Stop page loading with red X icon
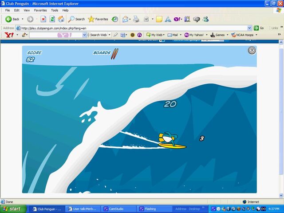 point(43,19)
